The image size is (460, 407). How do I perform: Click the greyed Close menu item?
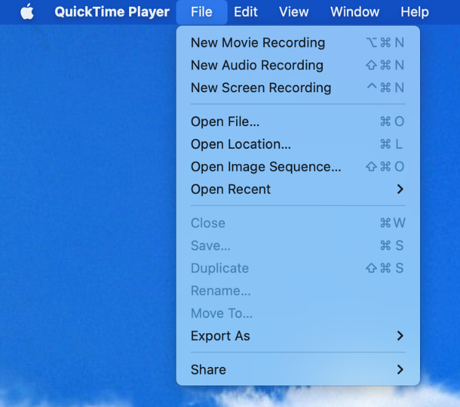[298, 223]
